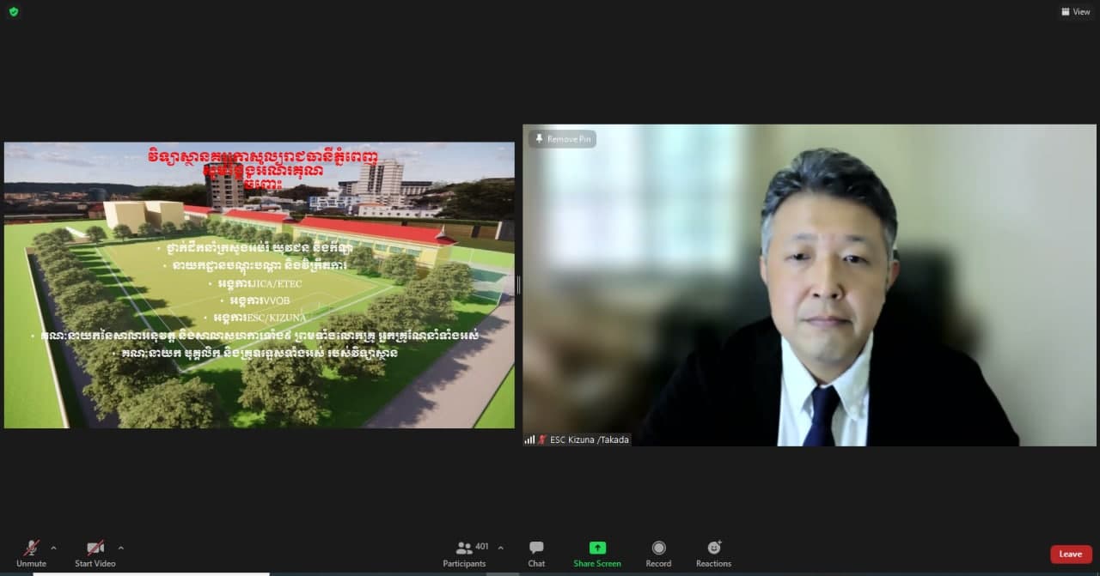
Task: Click Remove Pin on the video
Action: (x=562, y=139)
